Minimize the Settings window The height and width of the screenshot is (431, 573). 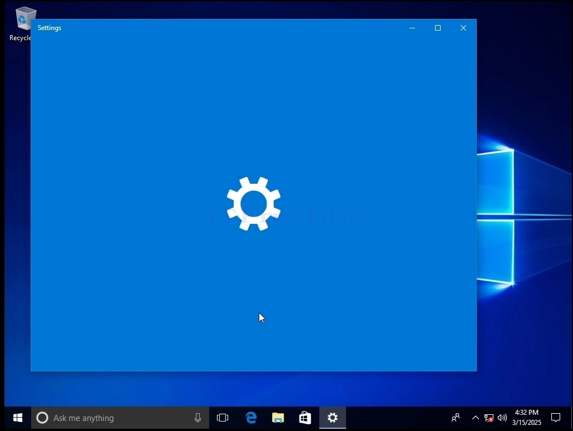412,28
